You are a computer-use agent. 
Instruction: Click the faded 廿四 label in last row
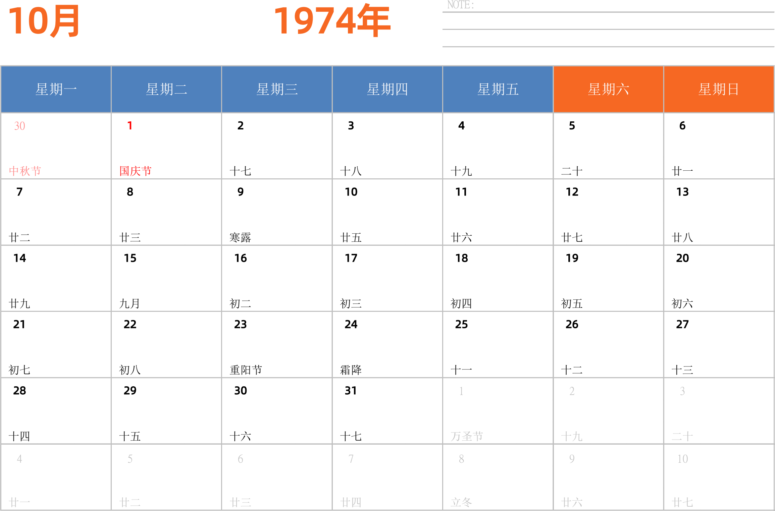pyautogui.click(x=351, y=502)
